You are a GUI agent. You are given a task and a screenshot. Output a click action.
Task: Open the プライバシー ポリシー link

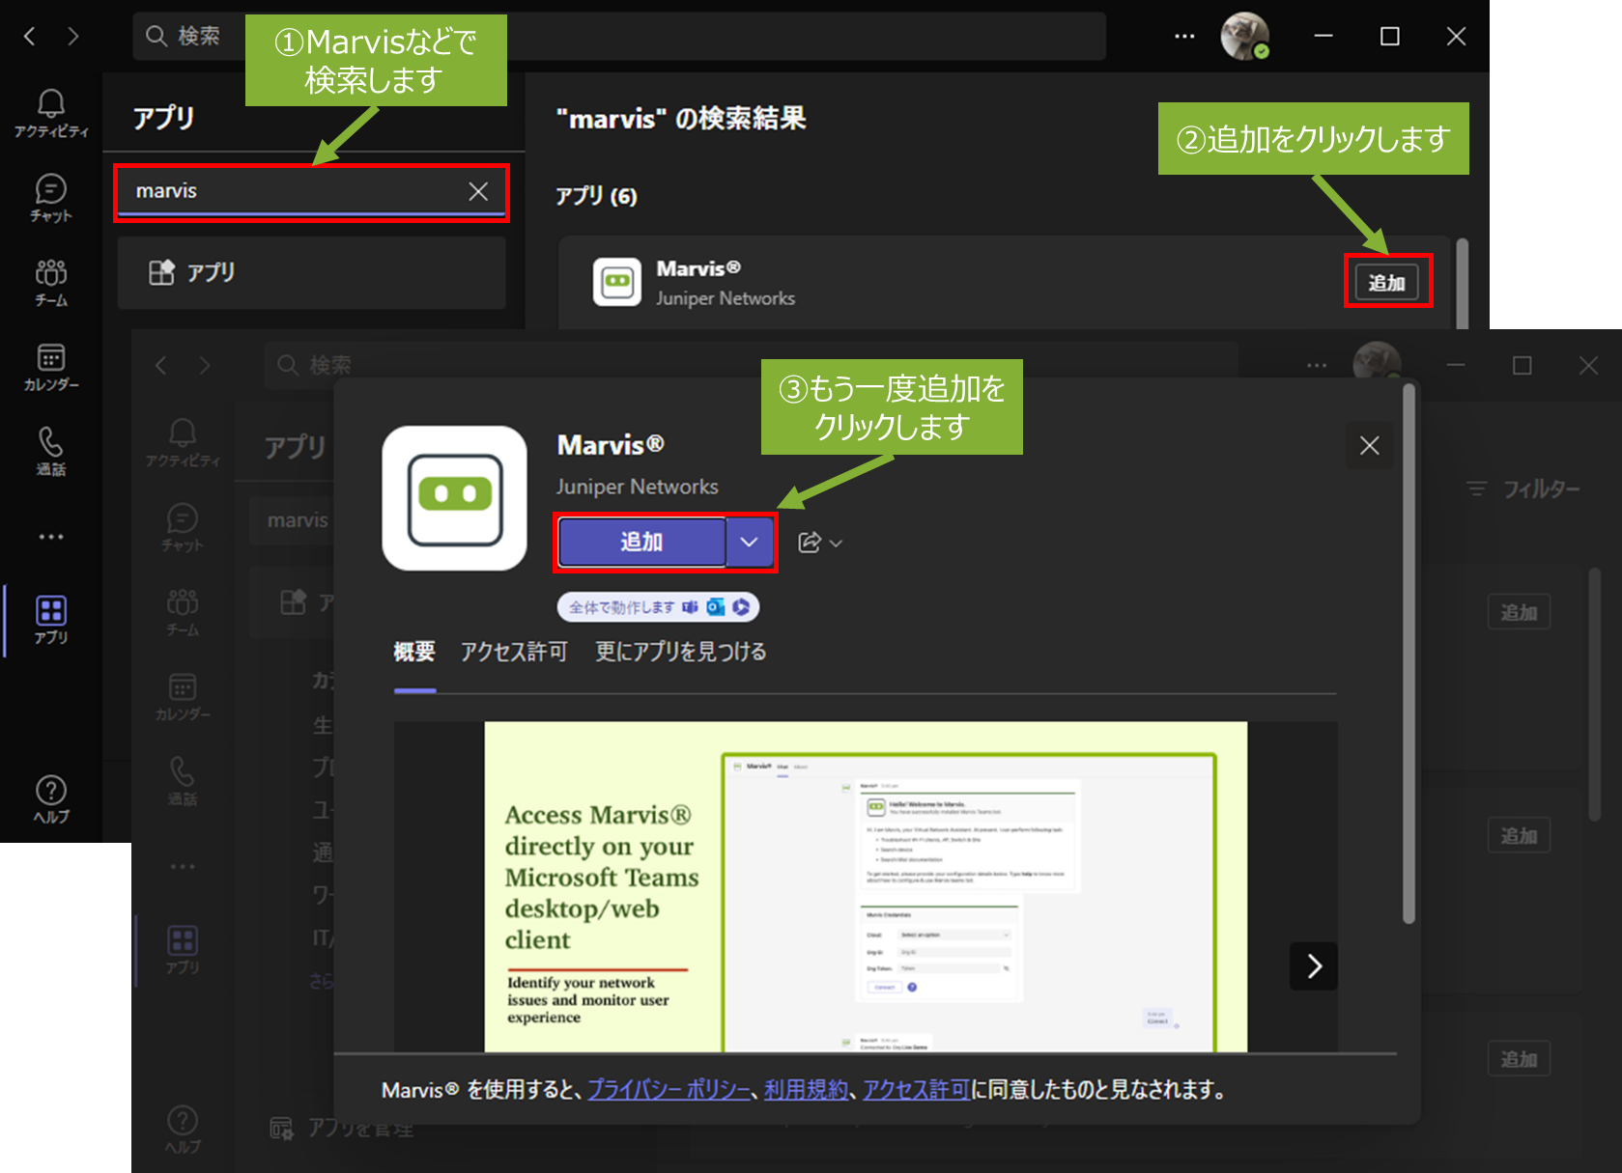coord(669,1090)
